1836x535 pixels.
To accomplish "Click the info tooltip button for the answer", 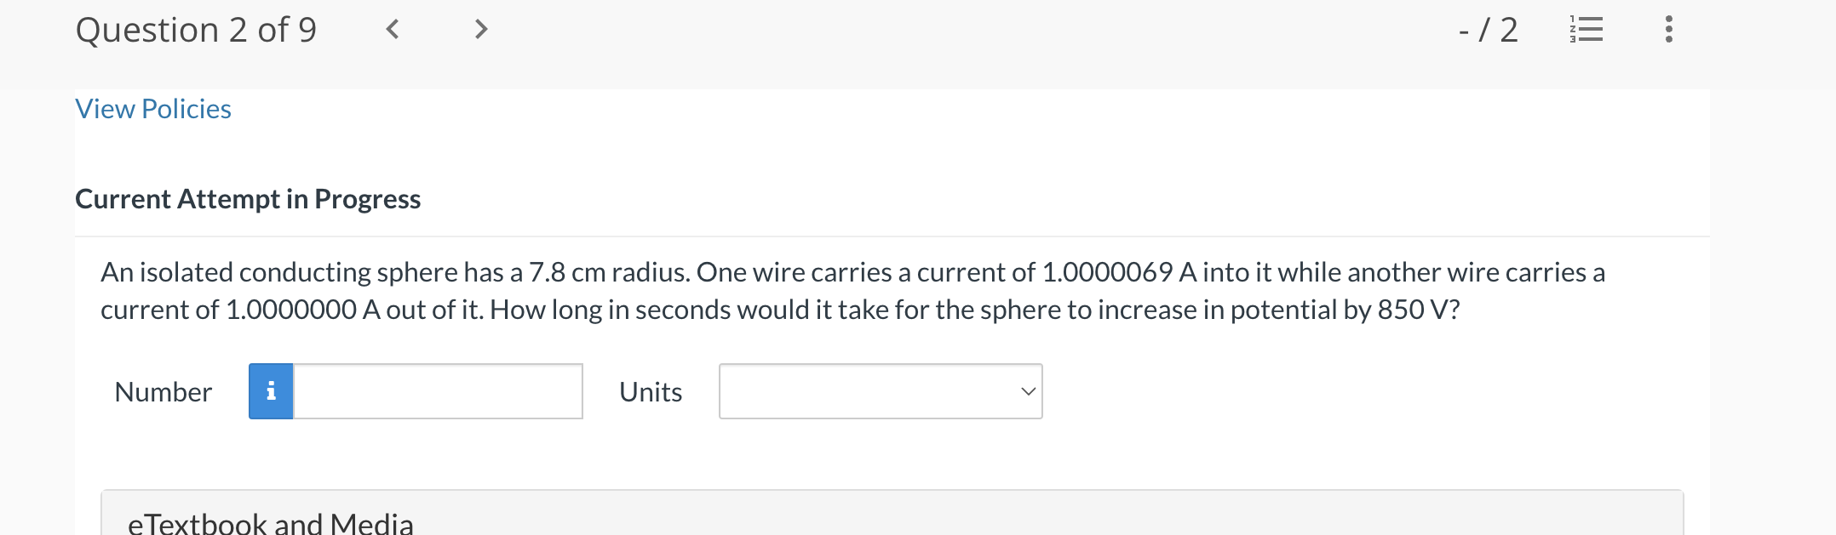I will 270,391.
